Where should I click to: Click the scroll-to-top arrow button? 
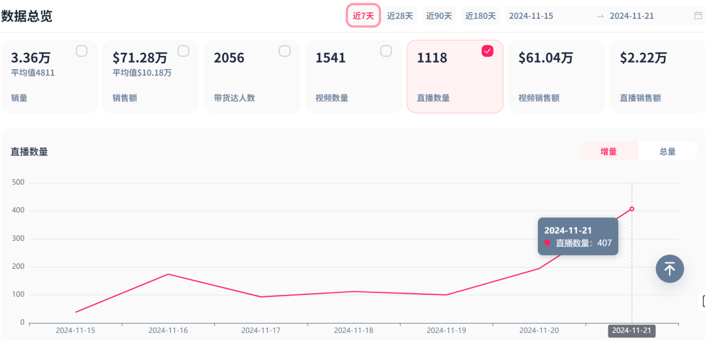(x=670, y=268)
